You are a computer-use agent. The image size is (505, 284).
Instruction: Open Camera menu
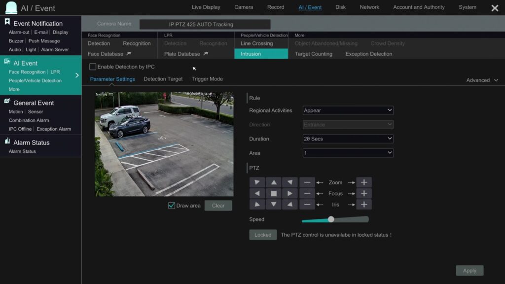click(x=244, y=7)
